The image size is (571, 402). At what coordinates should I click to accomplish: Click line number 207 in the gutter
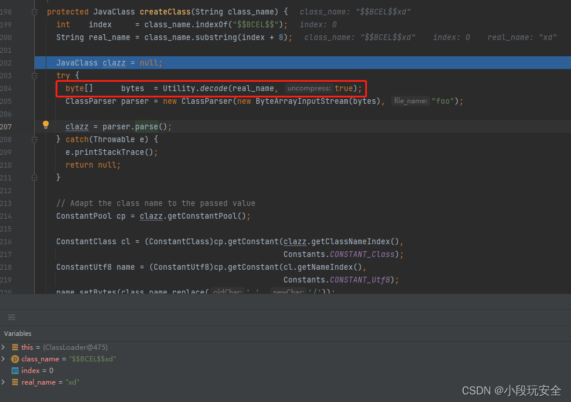[6, 127]
